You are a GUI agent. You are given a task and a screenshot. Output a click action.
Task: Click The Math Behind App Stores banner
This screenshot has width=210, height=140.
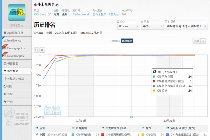click(17, 116)
